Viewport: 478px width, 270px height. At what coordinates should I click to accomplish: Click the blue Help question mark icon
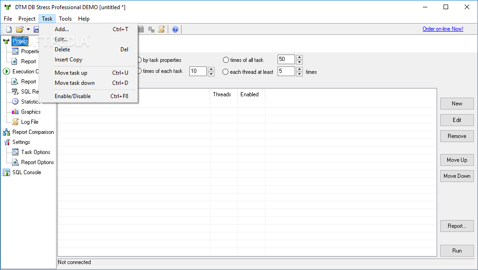click(x=175, y=29)
